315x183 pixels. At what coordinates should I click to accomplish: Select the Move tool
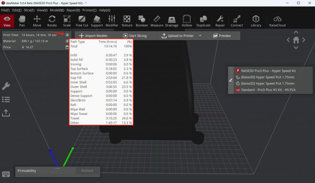pos(37,21)
